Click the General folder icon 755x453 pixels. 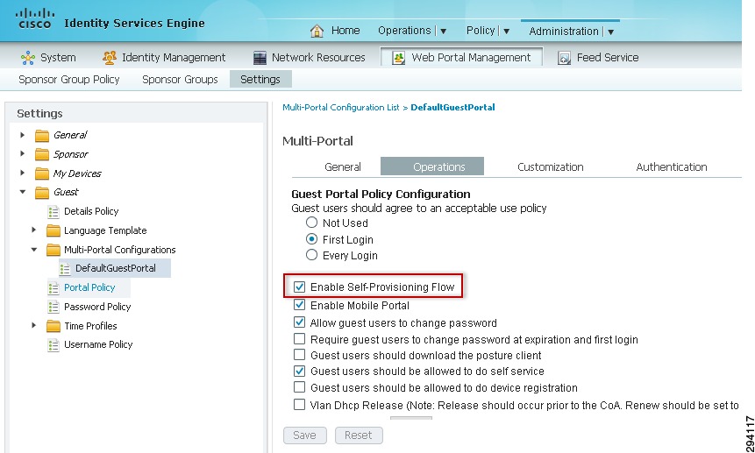(x=42, y=135)
